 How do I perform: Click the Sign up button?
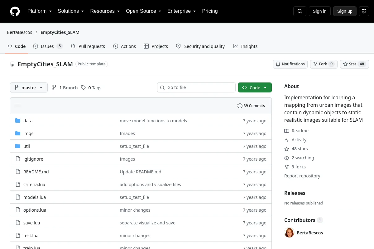coord(345,11)
